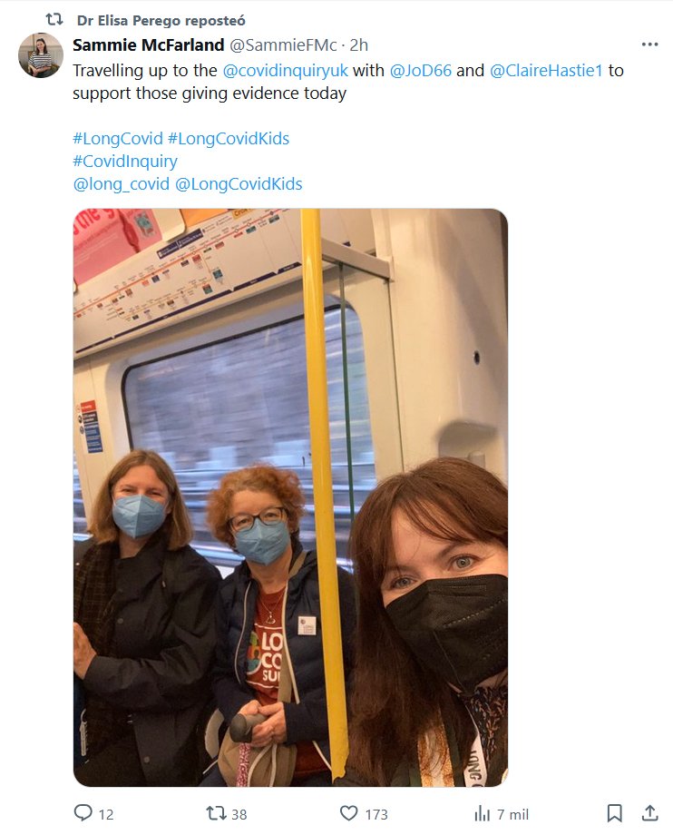
Task: Like the tweet with the heart icon
Action: tap(348, 813)
